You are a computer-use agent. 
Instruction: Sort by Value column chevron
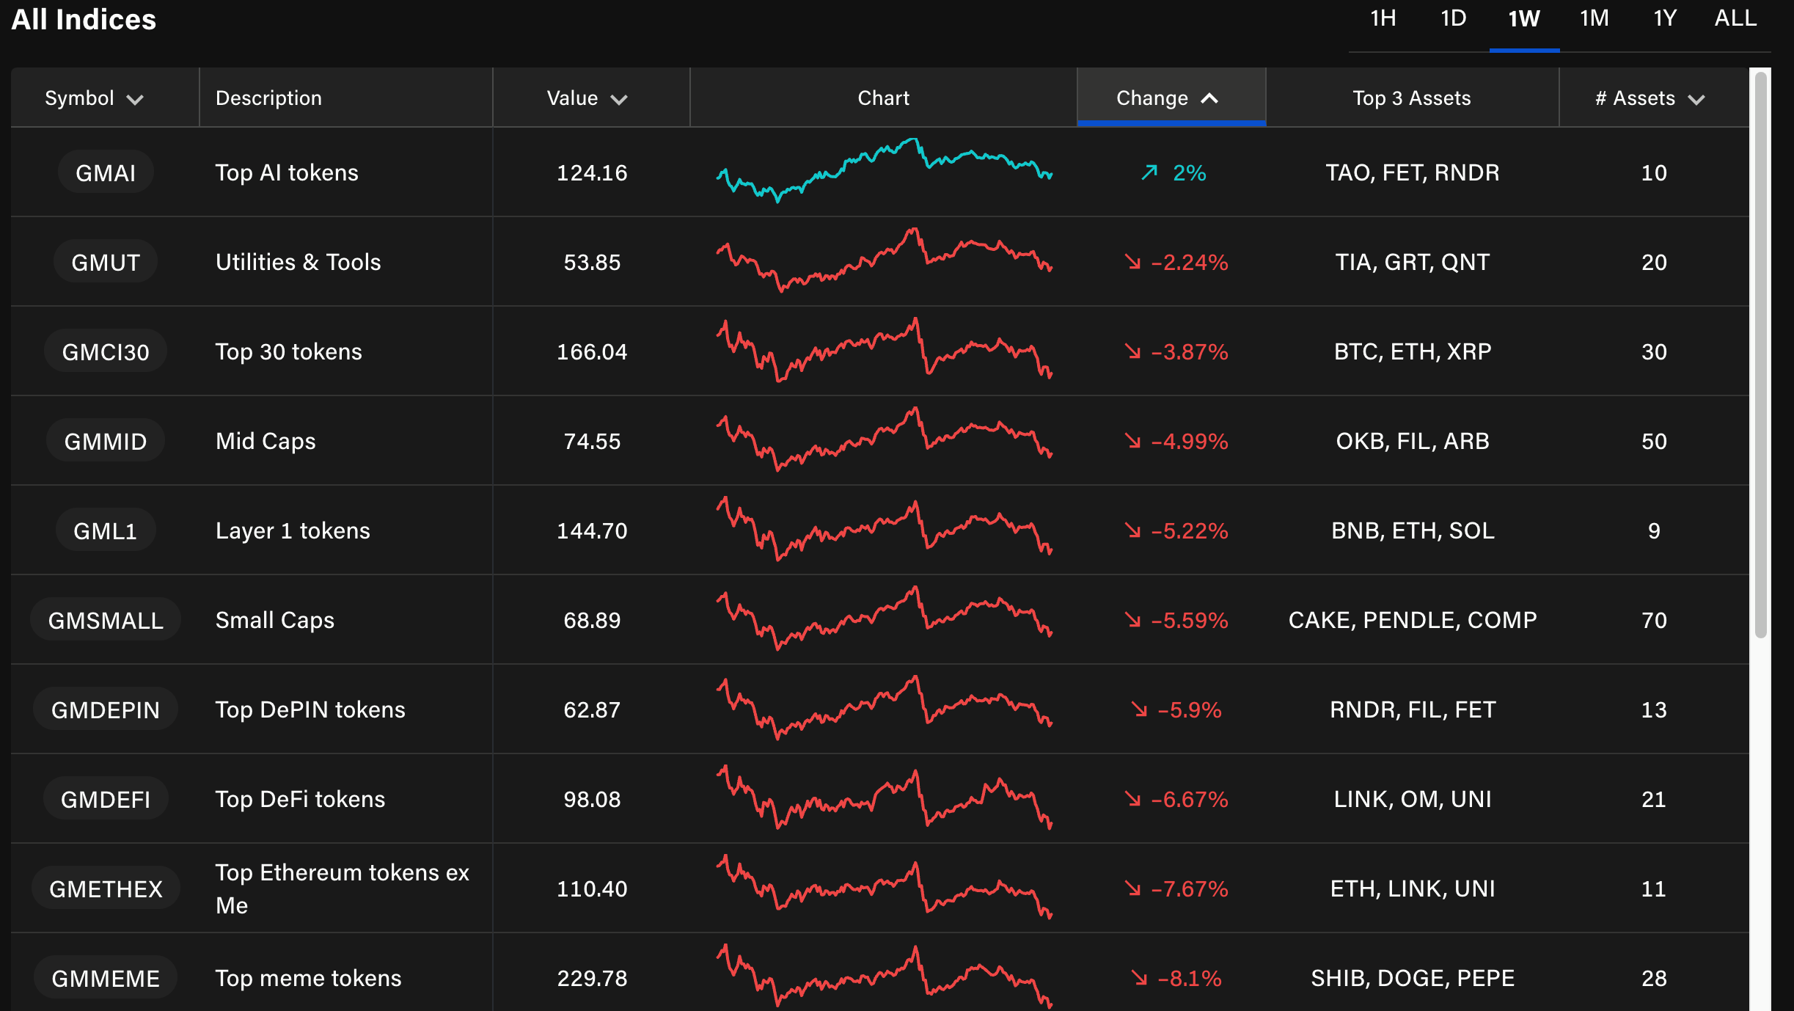(619, 99)
